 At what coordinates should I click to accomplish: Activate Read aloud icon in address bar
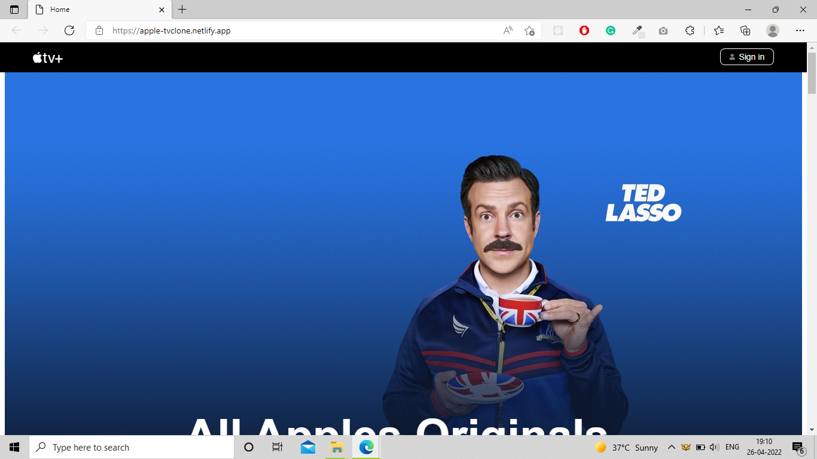point(508,30)
